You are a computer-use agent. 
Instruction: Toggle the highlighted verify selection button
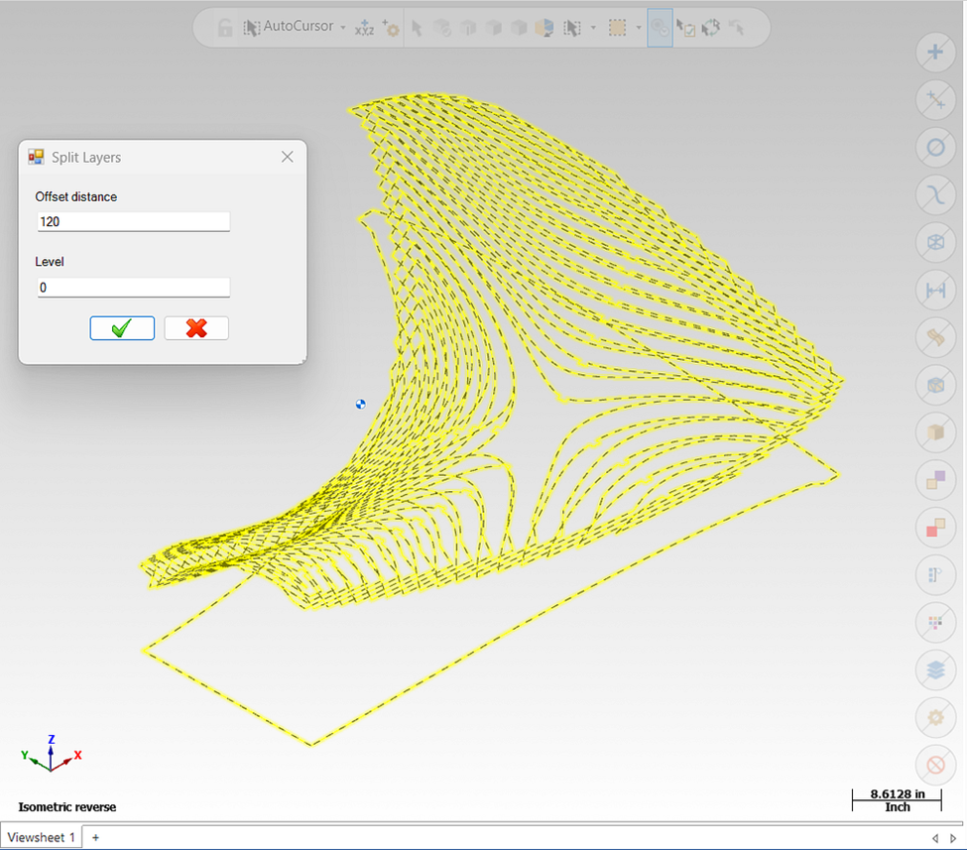660,28
